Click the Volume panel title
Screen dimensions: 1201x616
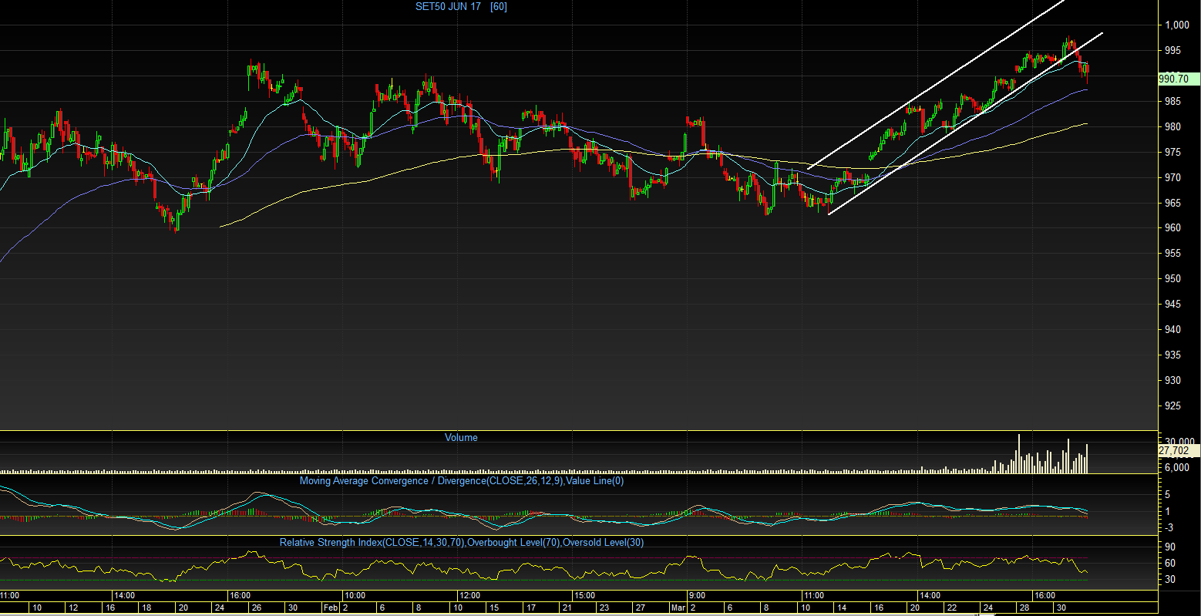click(461, 438)
